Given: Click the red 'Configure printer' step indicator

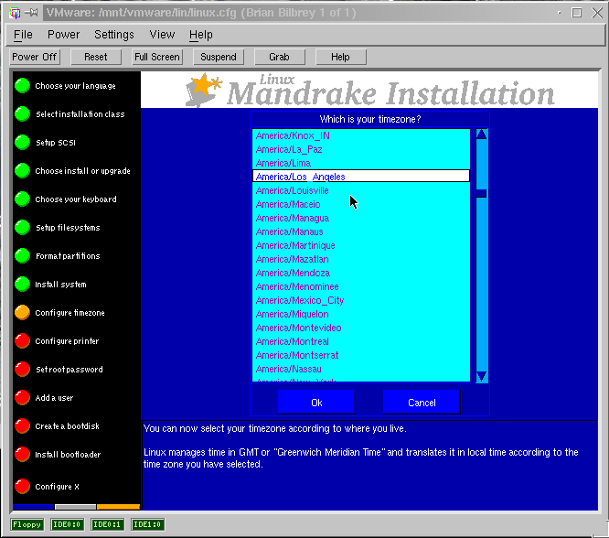Looking at the screenshot, I should point(22,341).
